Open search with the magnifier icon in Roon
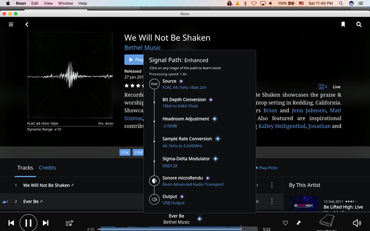The image size is (370, 231). [x=359, y=24]
